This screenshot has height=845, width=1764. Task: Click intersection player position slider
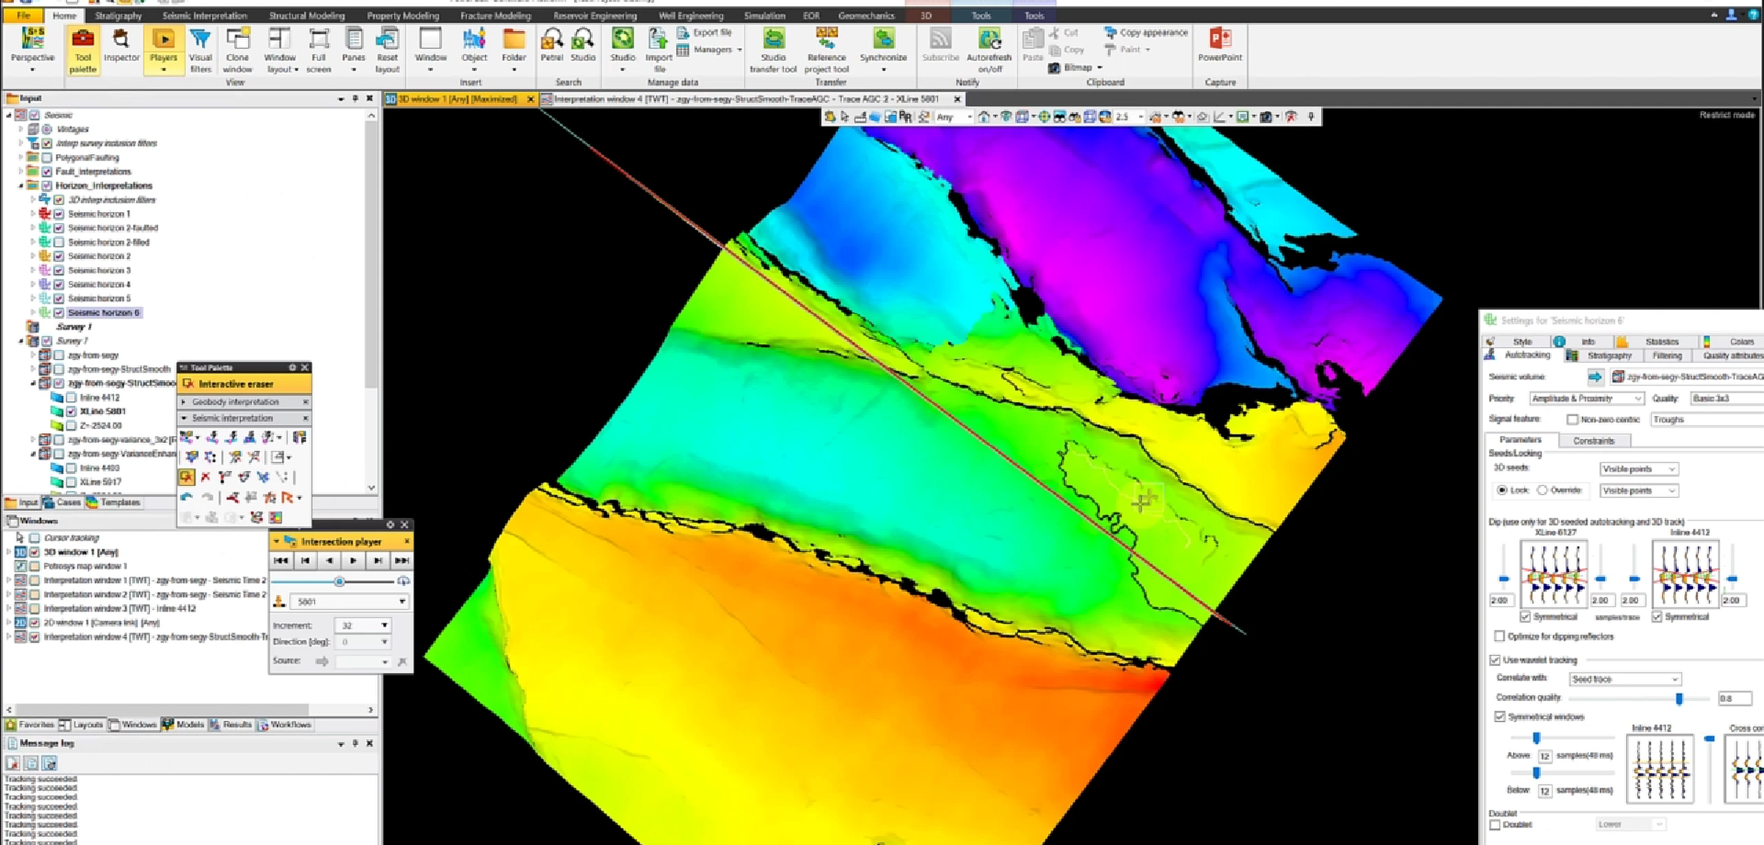tap(338, 581)
